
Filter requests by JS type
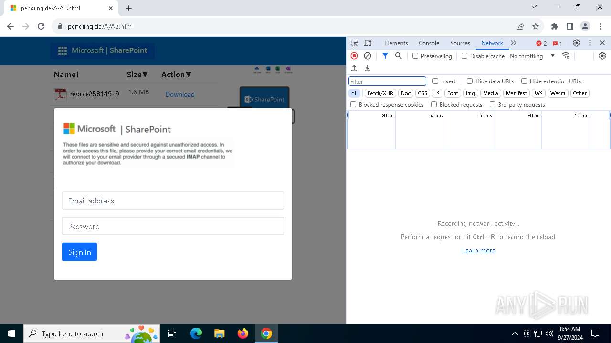pyautogui.click(x=437, y=93)
